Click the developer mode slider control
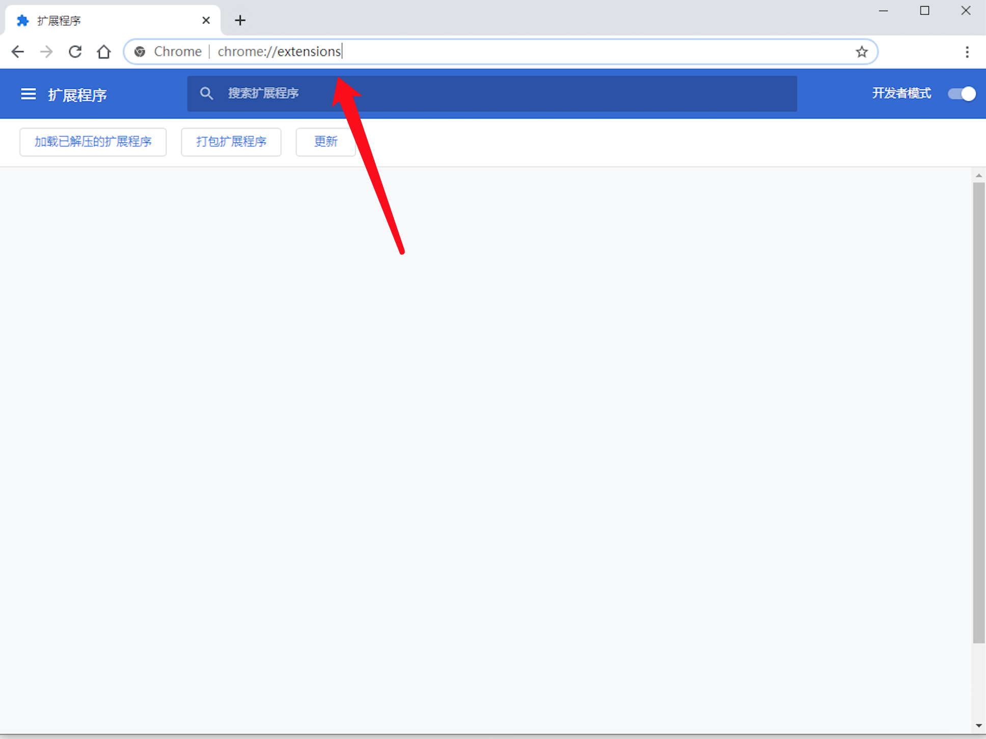Viewport: 986px width, 739px height. pyautogui.click(x=962, y=94)
